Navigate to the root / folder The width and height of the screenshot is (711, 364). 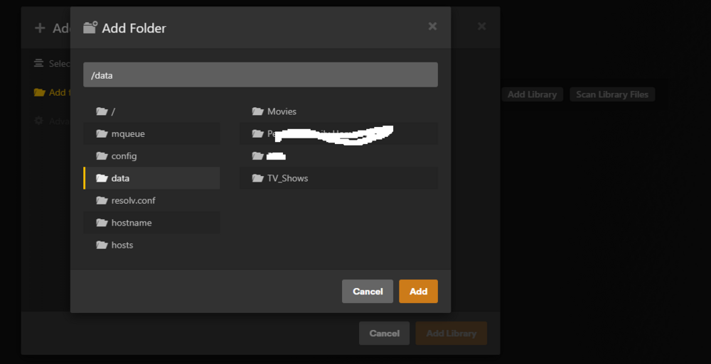point(152,111)
